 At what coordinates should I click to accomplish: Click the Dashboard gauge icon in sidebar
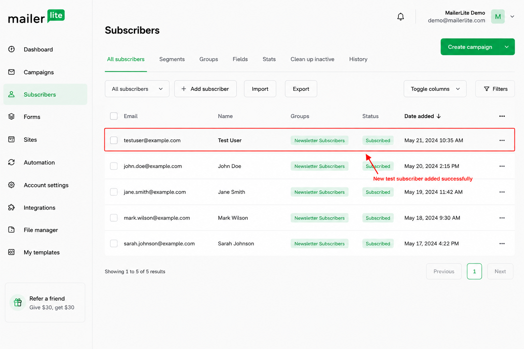point(12,49)
